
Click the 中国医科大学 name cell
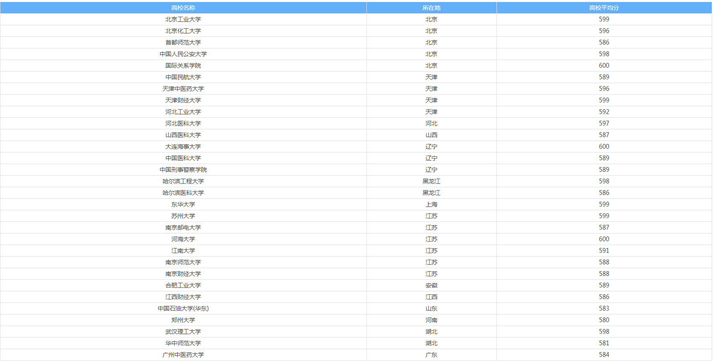click(x=183, y=158)
